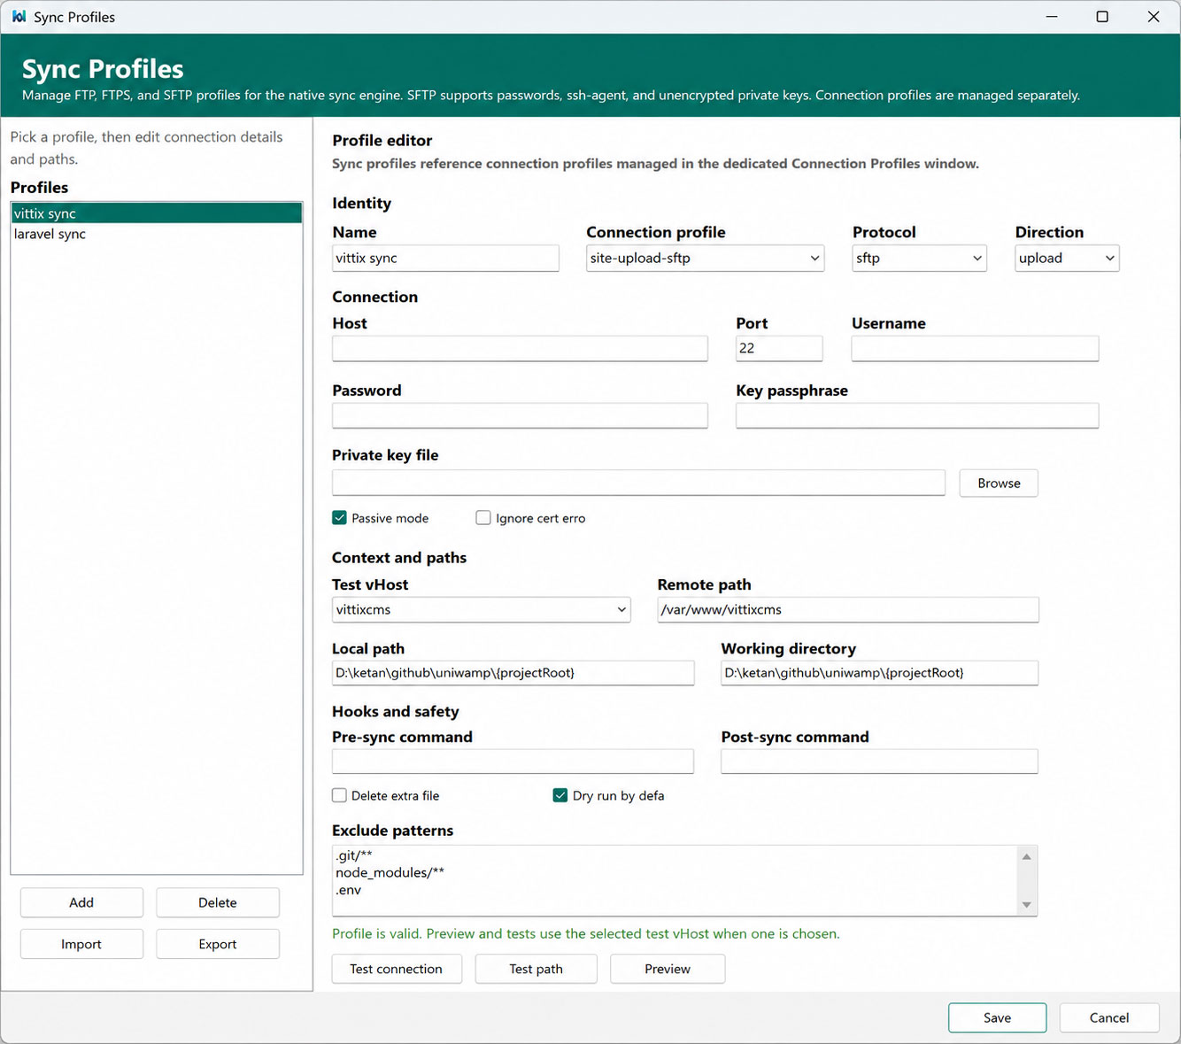Select the vittix sync profile
The width and height of the screenshot is (1181, 1044).
point(157,213)
